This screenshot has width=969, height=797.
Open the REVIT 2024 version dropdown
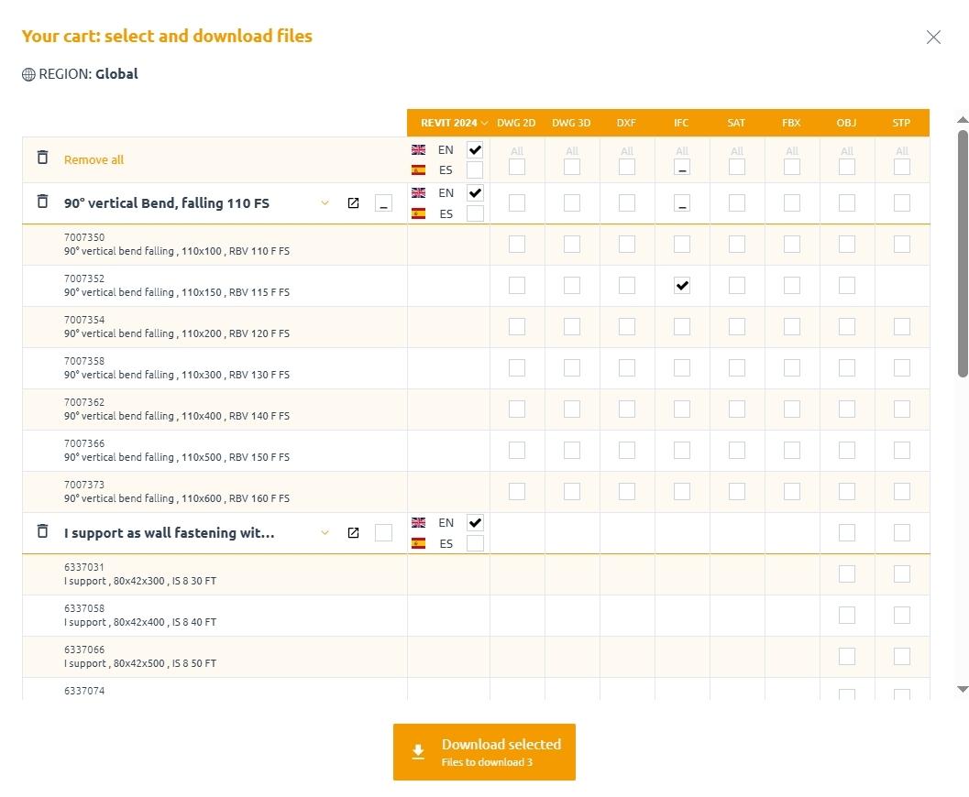pos(454,123)
